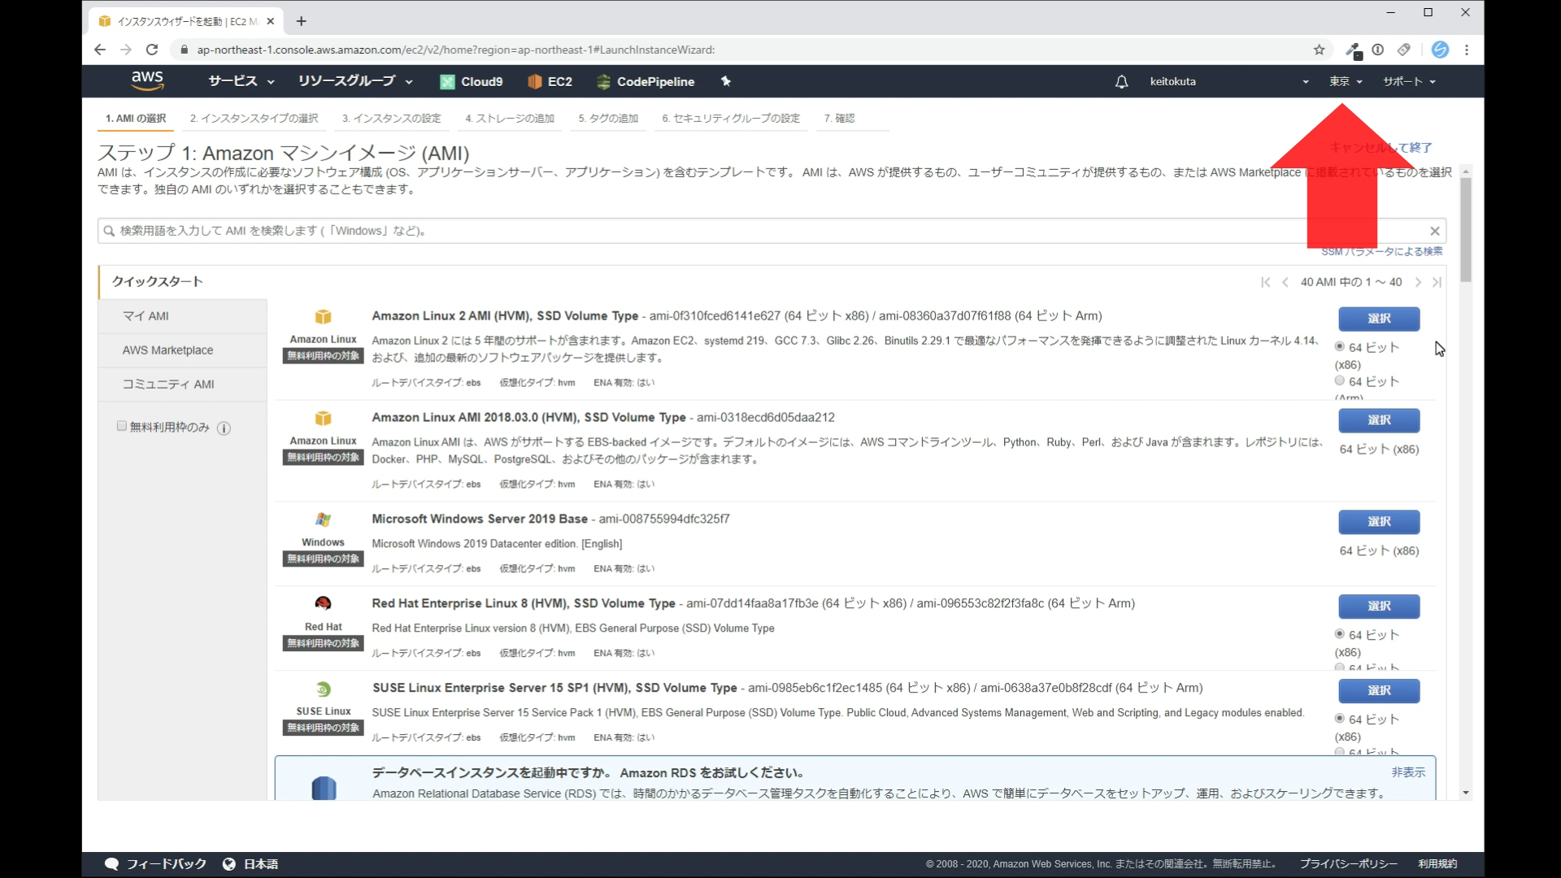The height and width of the screenshot is (878, 1561).
Task: Select 64-bit Arm for Amazon Linux 2
Action: tap(1339, 380)
